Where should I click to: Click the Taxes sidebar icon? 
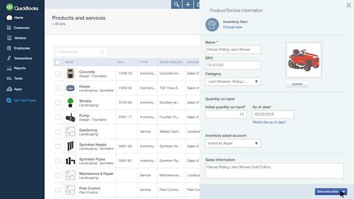click(9, 78)
